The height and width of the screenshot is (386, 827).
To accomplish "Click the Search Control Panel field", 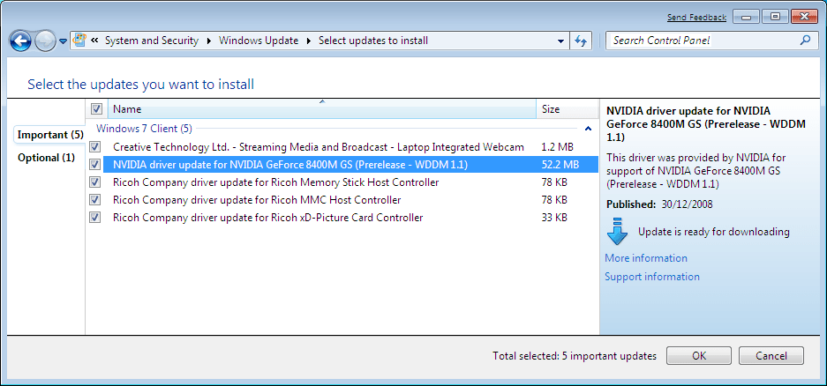I will tap(702, 41).
